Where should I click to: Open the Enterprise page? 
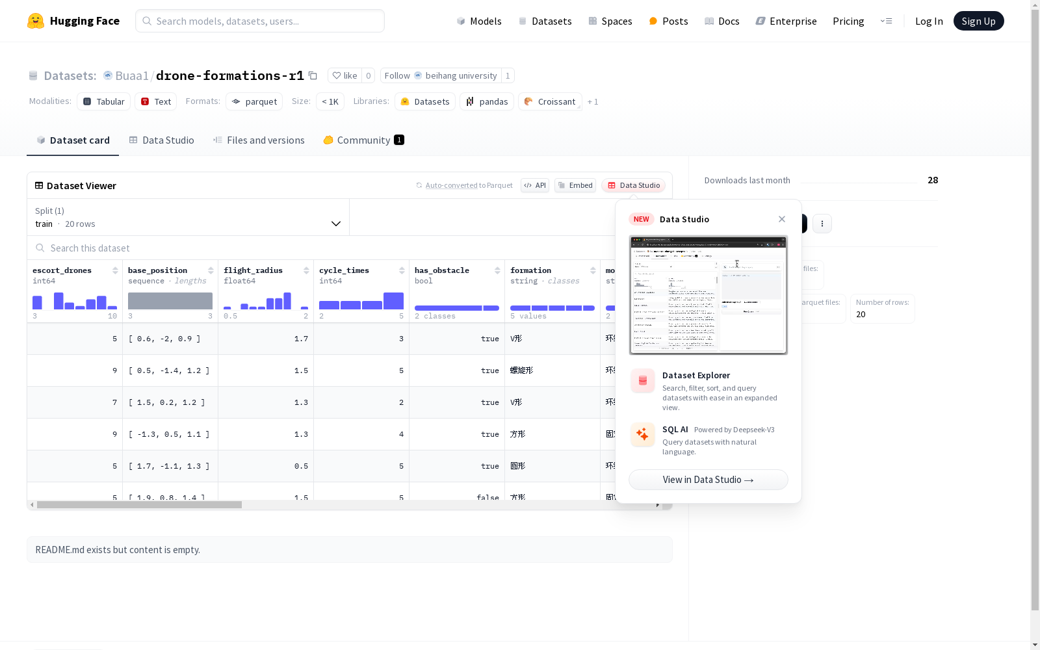tap(786, 21)
